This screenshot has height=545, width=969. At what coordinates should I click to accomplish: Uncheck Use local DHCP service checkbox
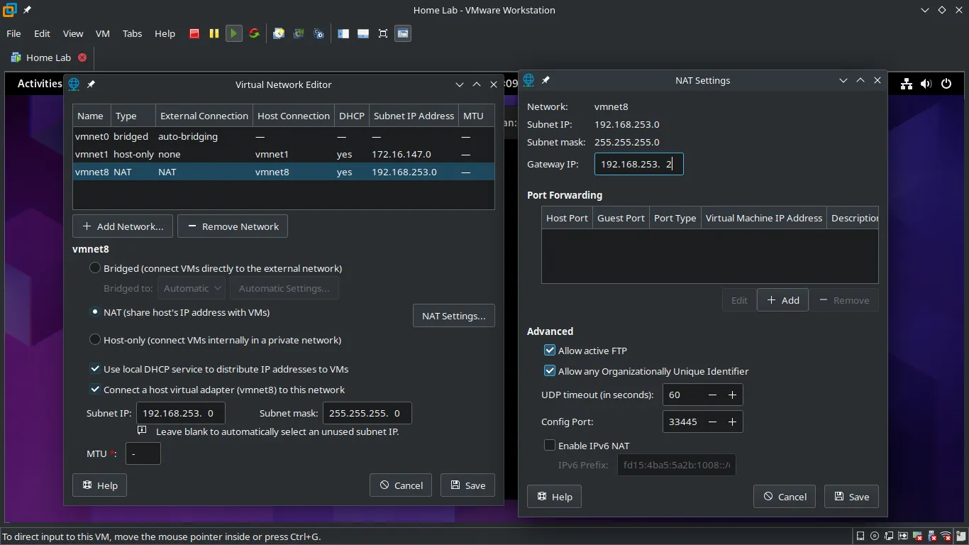(x=95, y=369)
